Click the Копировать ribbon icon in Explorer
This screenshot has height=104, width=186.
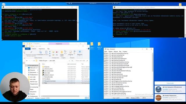point(40,52)
